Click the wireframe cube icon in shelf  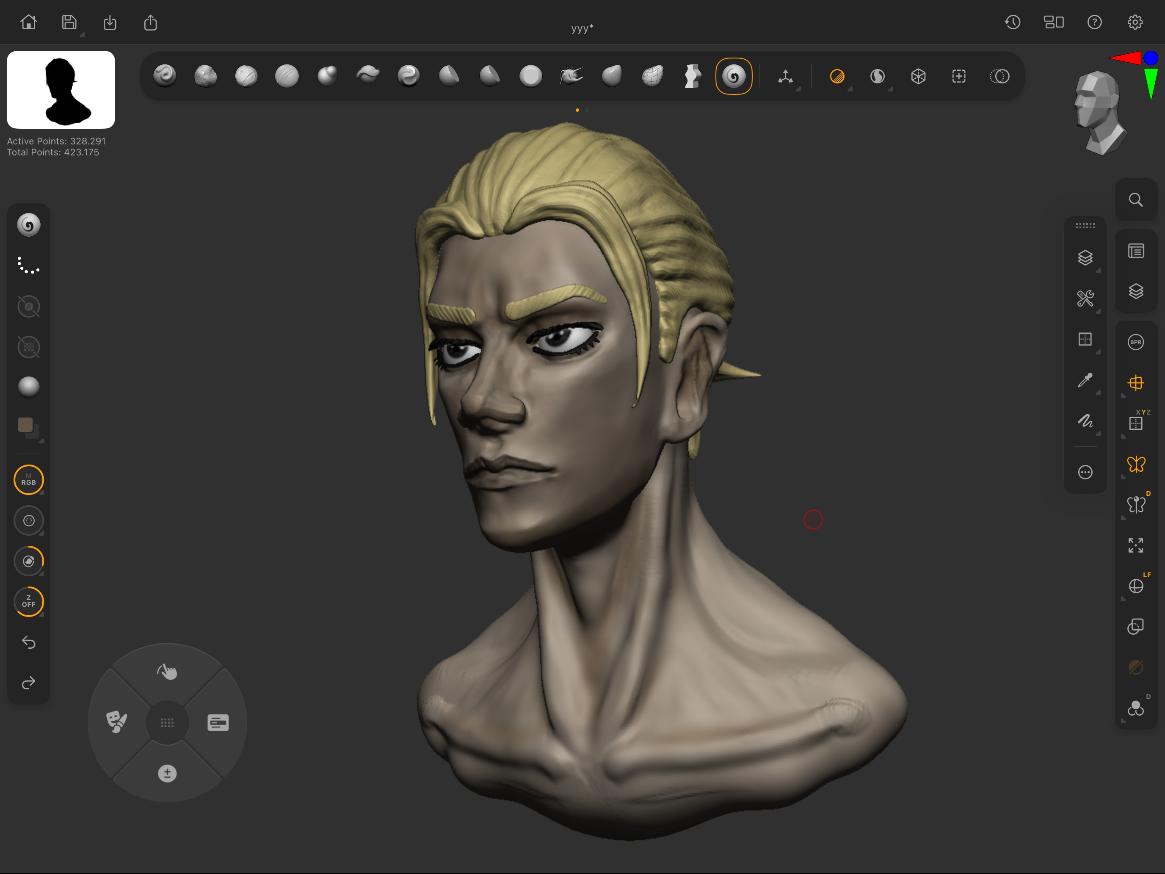click(919, 77)
